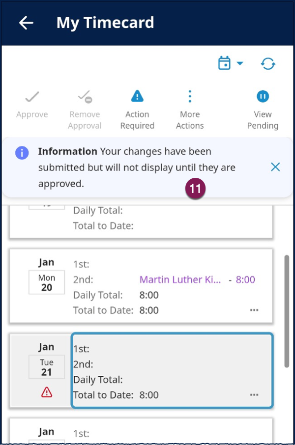295x445 pixels.
Task: Click the red warning triangle on Jan 21
Action: (x=47, y=392)
